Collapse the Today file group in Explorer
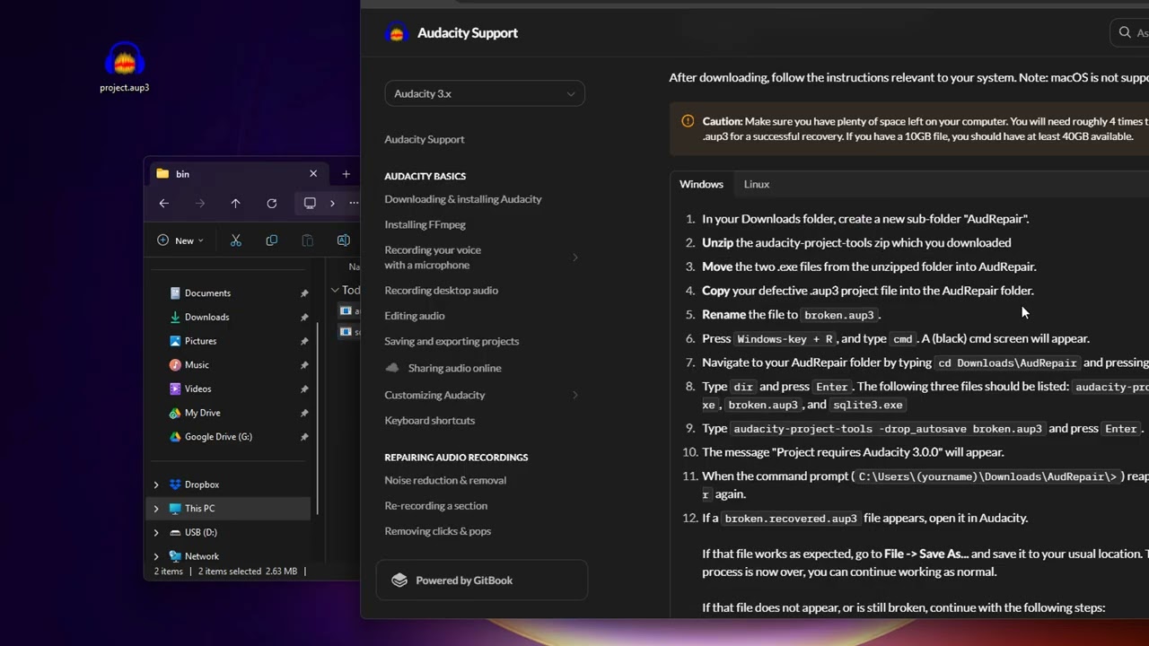The image size is (1149, 646). tap(335, 290)
